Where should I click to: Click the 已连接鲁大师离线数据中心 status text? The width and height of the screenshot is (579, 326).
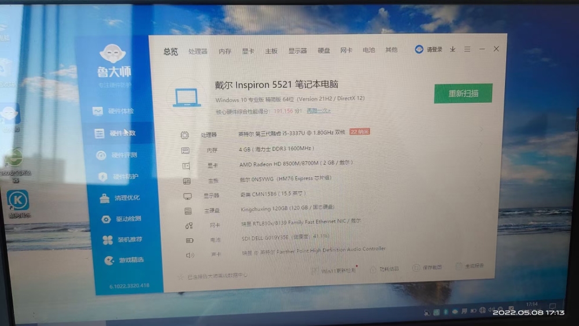pos(218,276)
